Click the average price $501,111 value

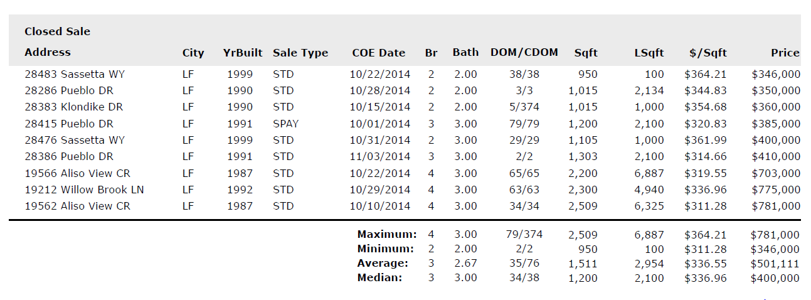(775, 264)
